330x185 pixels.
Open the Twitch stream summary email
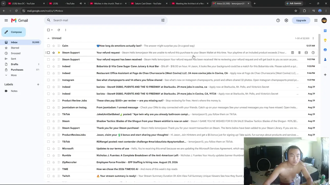(180, 176)
